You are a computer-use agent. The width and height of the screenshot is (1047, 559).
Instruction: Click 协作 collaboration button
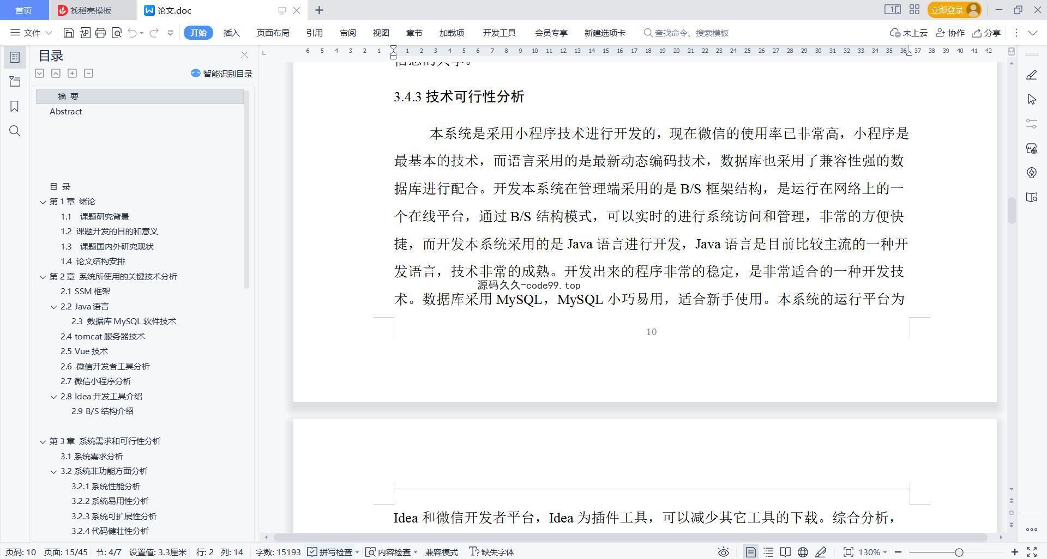click(x=950, y=33)
